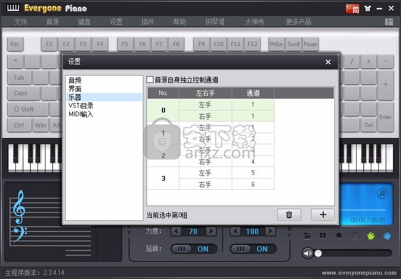Image resolution: width=401 pixels, height=279 pixels.
Task: Close the 设置 dialog
Action: pos(328,62)
